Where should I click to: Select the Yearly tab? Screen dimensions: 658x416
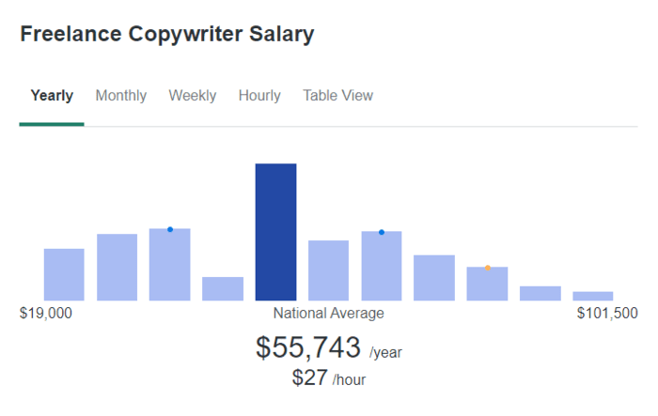coord(52,96)
